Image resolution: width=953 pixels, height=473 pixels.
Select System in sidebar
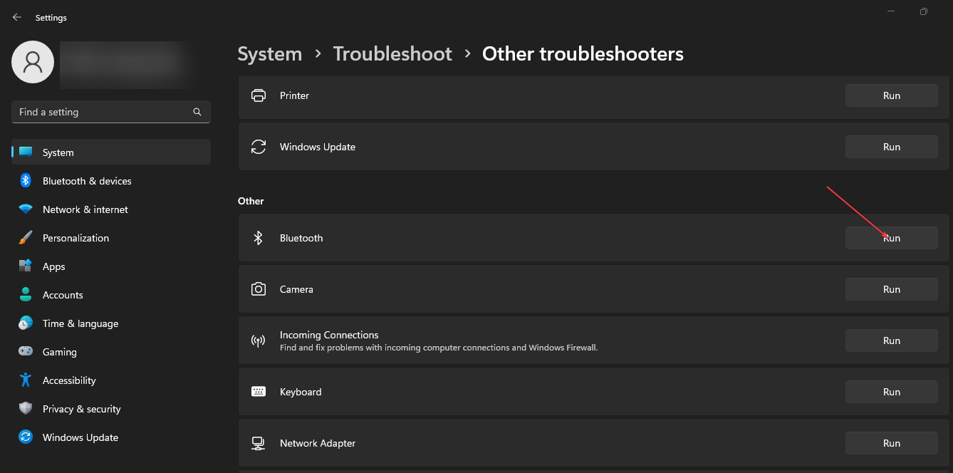tap(111, 152)
